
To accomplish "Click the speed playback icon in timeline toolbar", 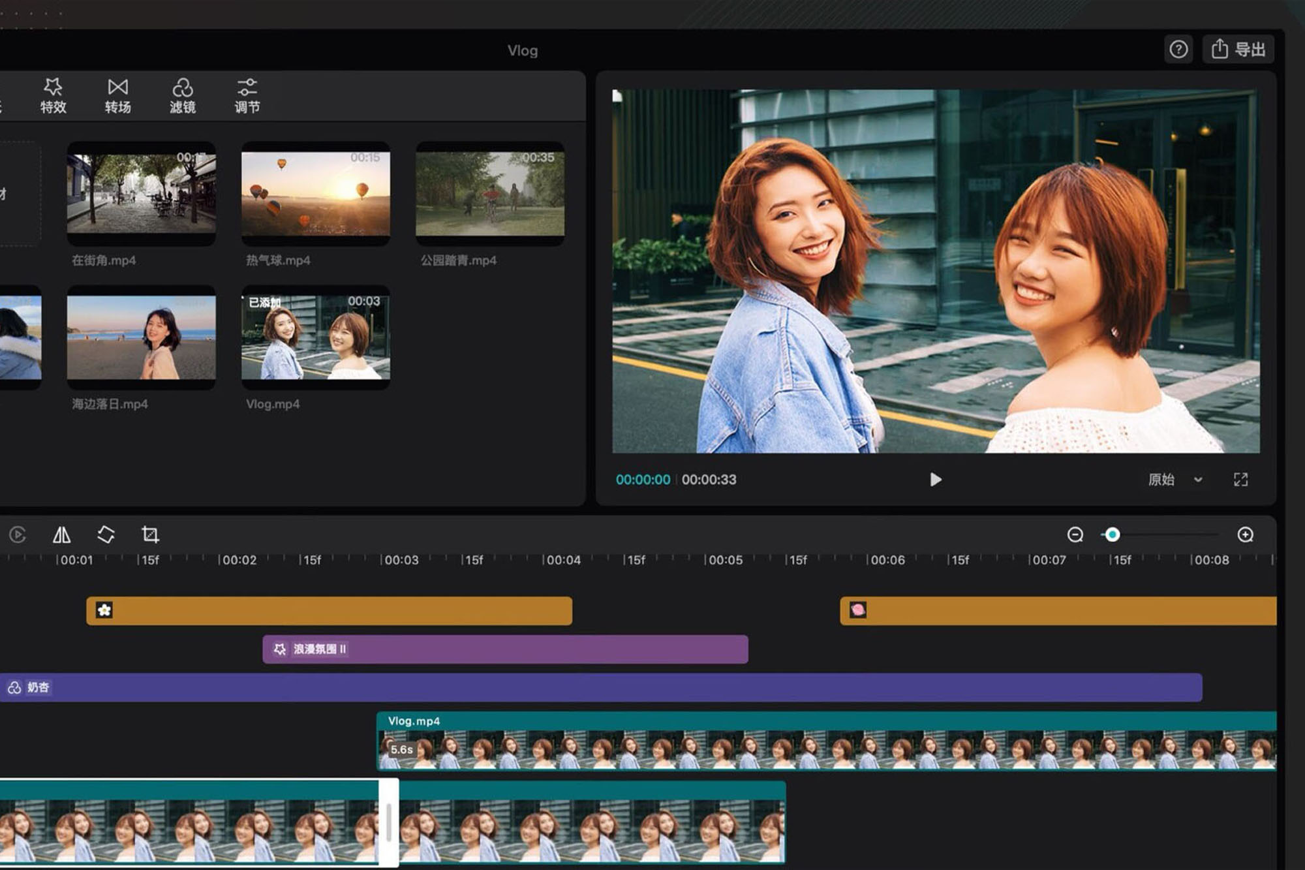I will pyautogui.click(x=18, y=535).
